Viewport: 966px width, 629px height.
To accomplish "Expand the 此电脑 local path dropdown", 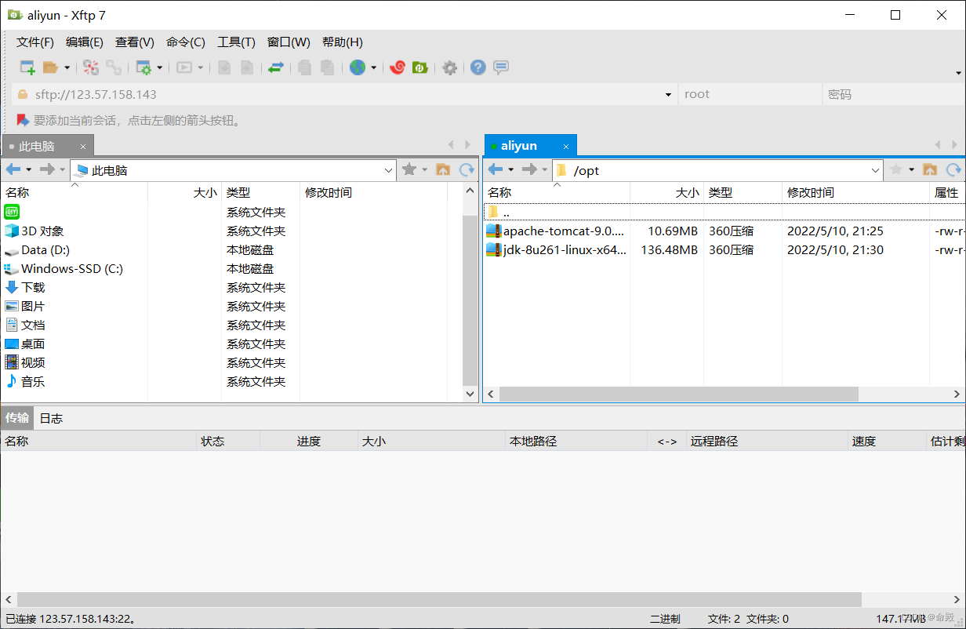I will (x=389, y=170).
